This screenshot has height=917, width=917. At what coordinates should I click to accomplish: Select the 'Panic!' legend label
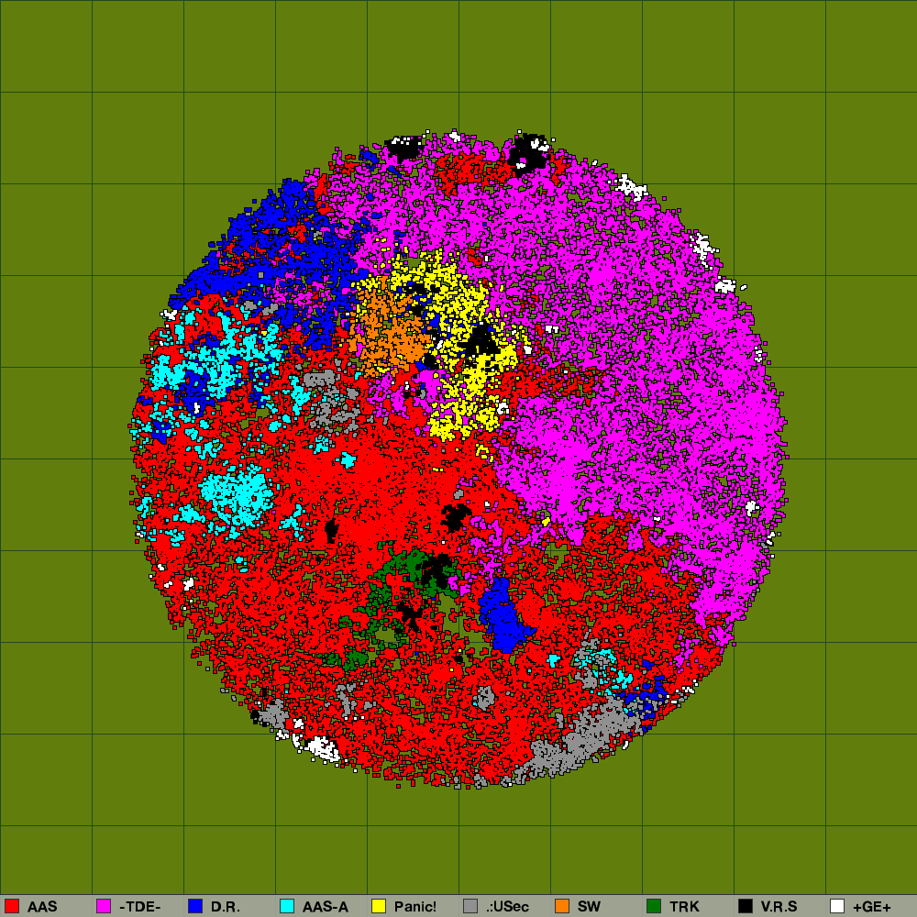click(x=415, y=907)
